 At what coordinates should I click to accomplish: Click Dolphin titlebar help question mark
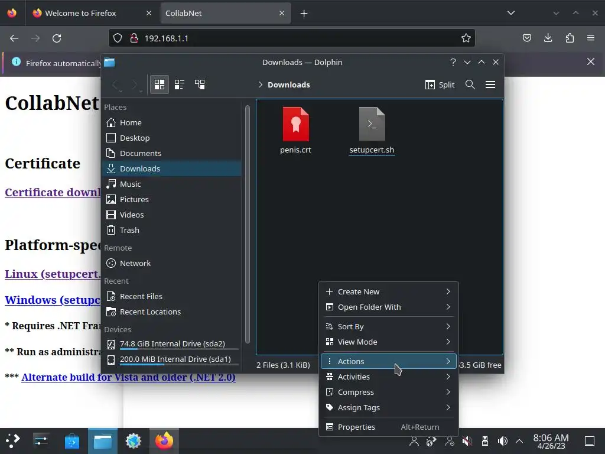coord(453,62)
